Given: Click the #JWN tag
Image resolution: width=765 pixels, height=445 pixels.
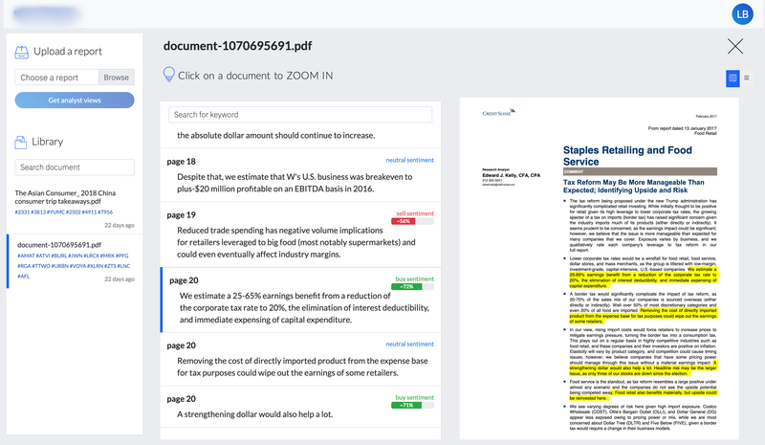Looking at the screenshot, I should 76,256.
